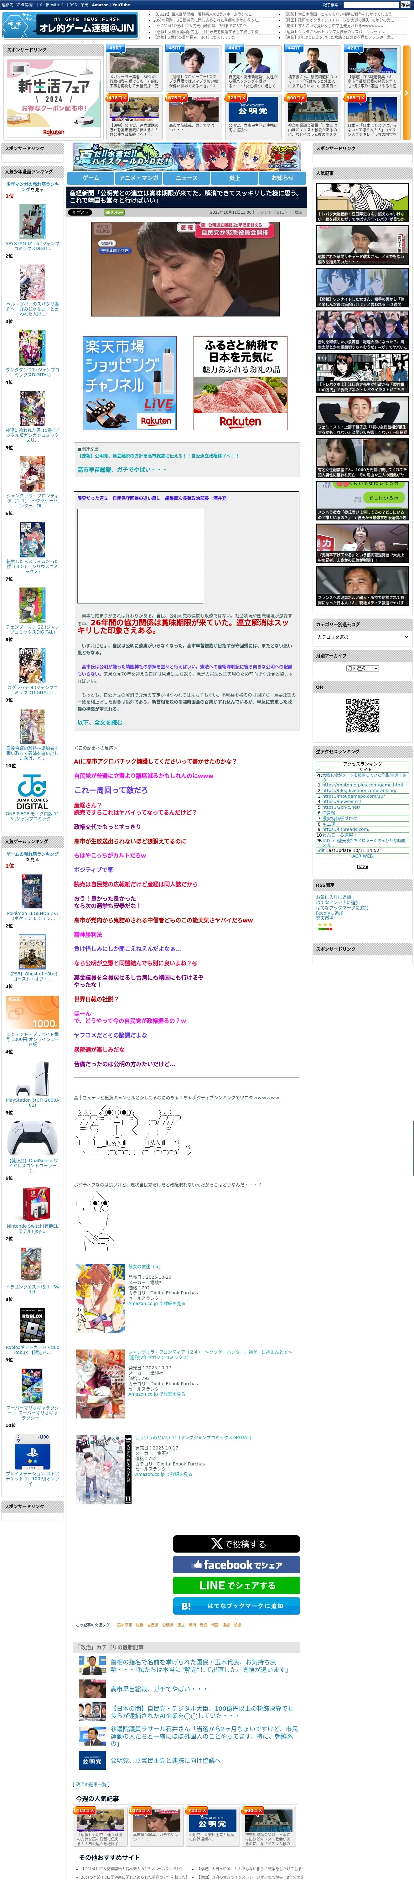414x1880 pixels.
Task: Click the striped-shirt manga thumbnail in 人気記事
Action: click(x=362, y=201)
